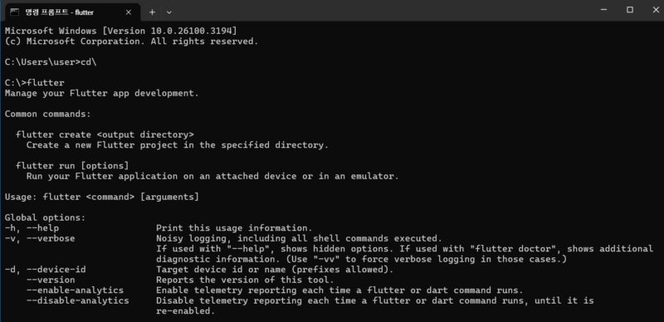The width and height of the screenshot is (664, 322).
Task: Click the 'flutter create <output directory>' line
Action: pyautogui.click(x=105, y=134)
